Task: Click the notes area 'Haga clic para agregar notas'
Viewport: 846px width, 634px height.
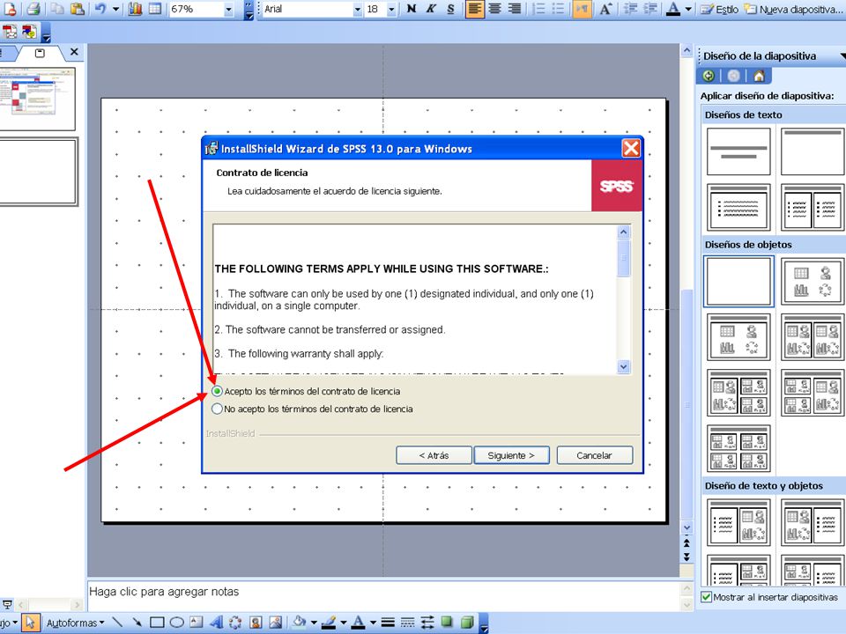Action: click(383, 595)
